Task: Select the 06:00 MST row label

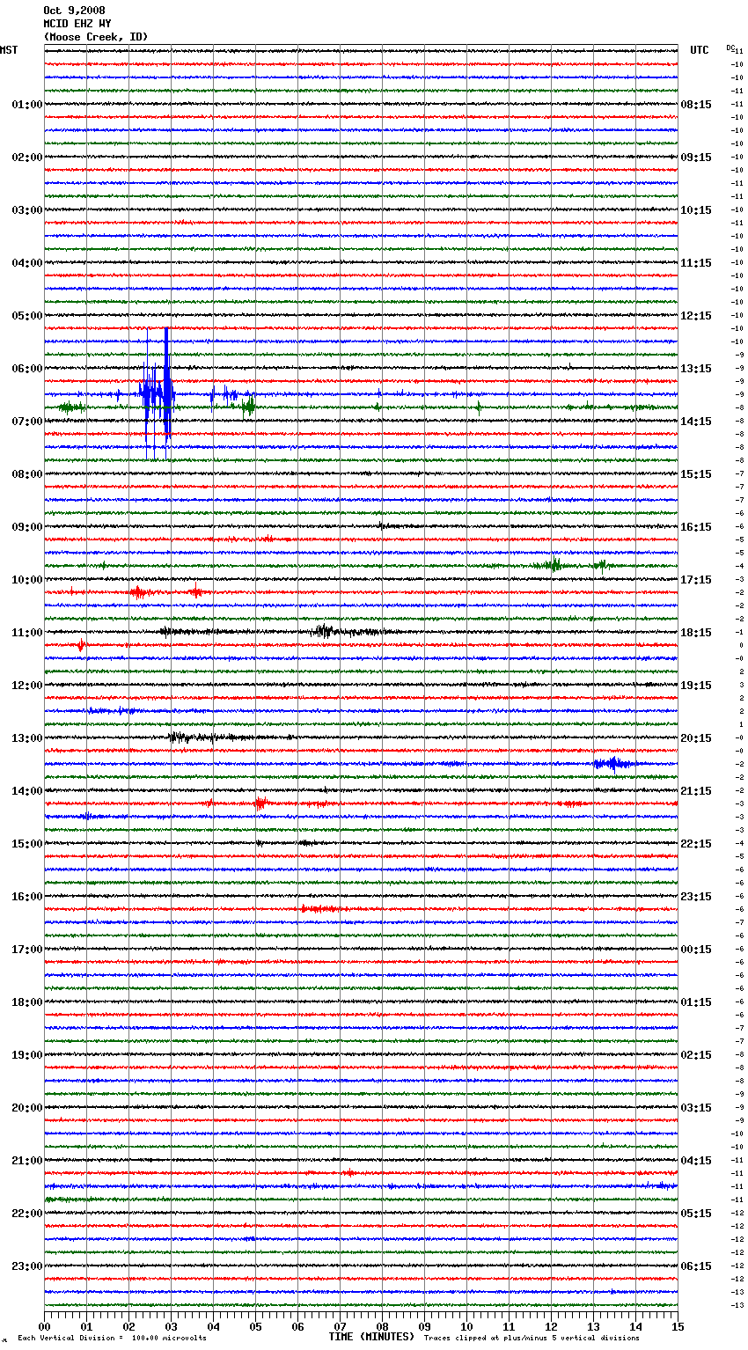Action: (x=27, y=369)
